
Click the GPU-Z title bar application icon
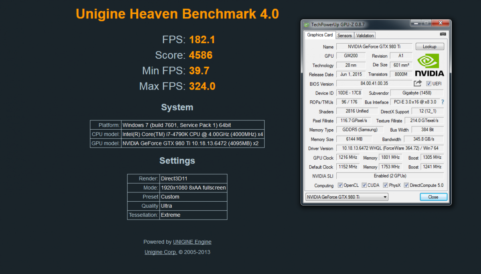pyautogui.click(x=306, y=25)
